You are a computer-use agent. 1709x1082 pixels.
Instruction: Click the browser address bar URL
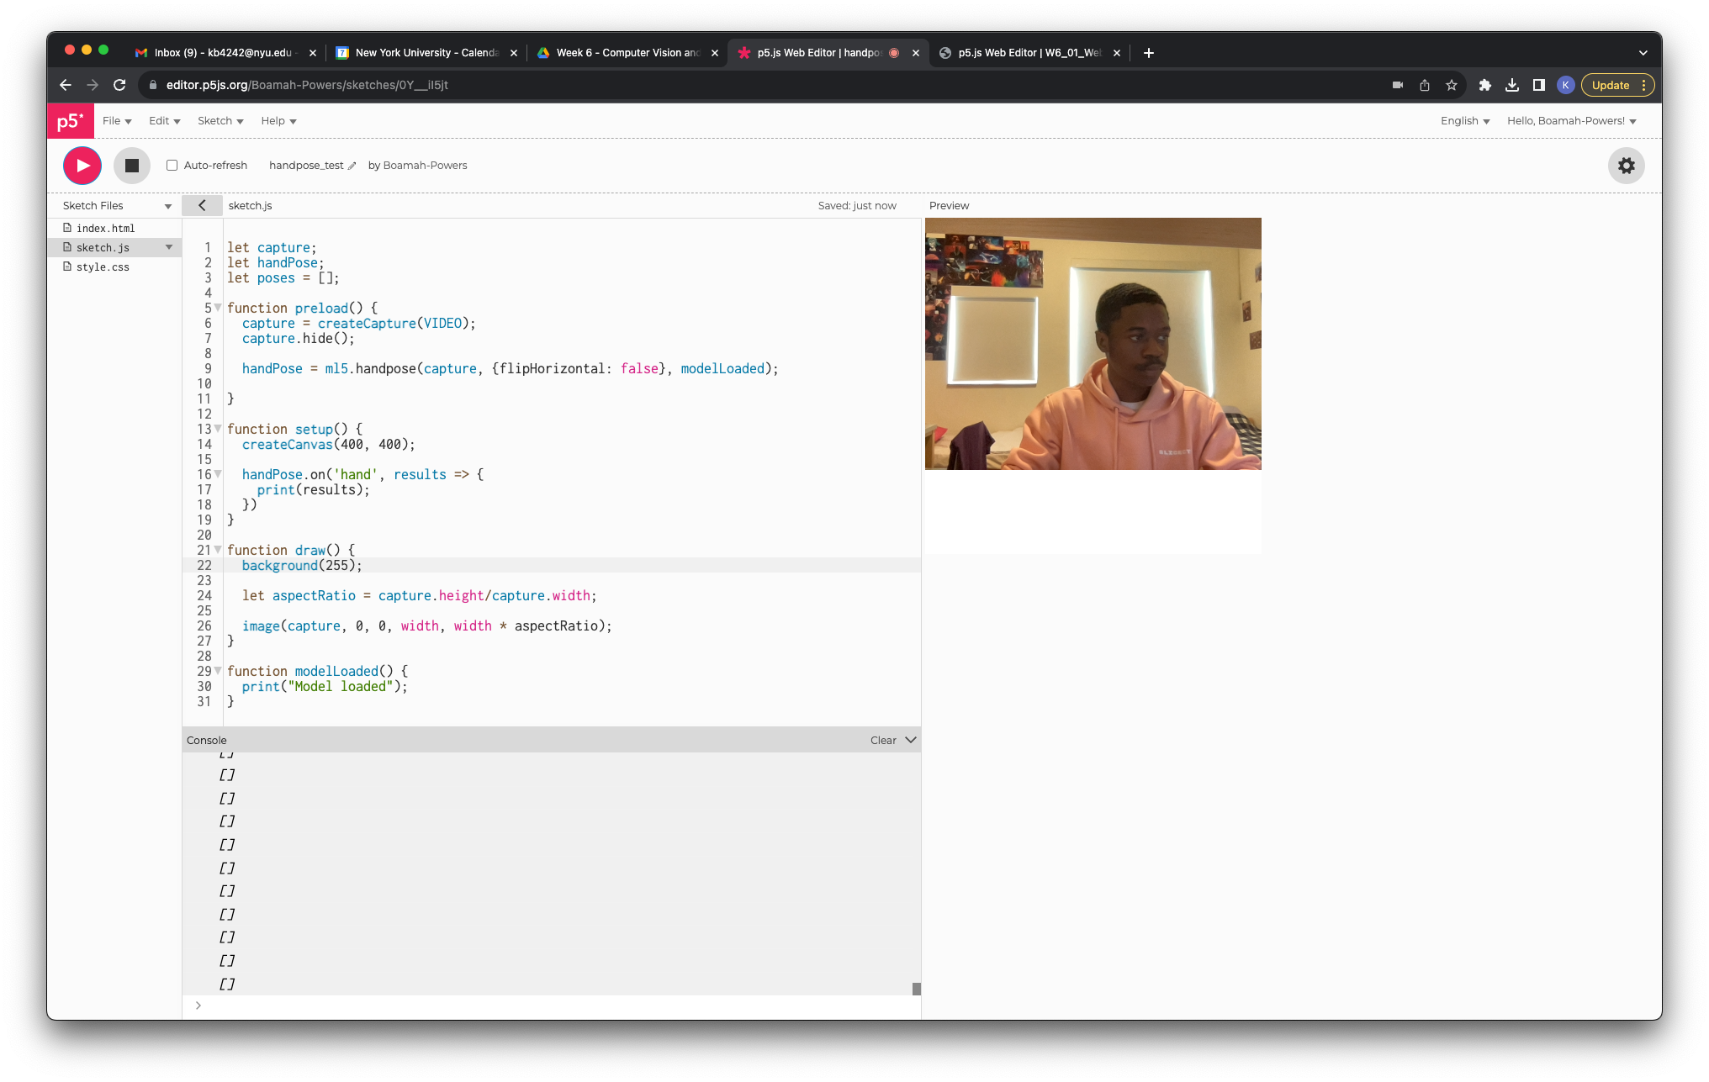[x=307, y=85]
